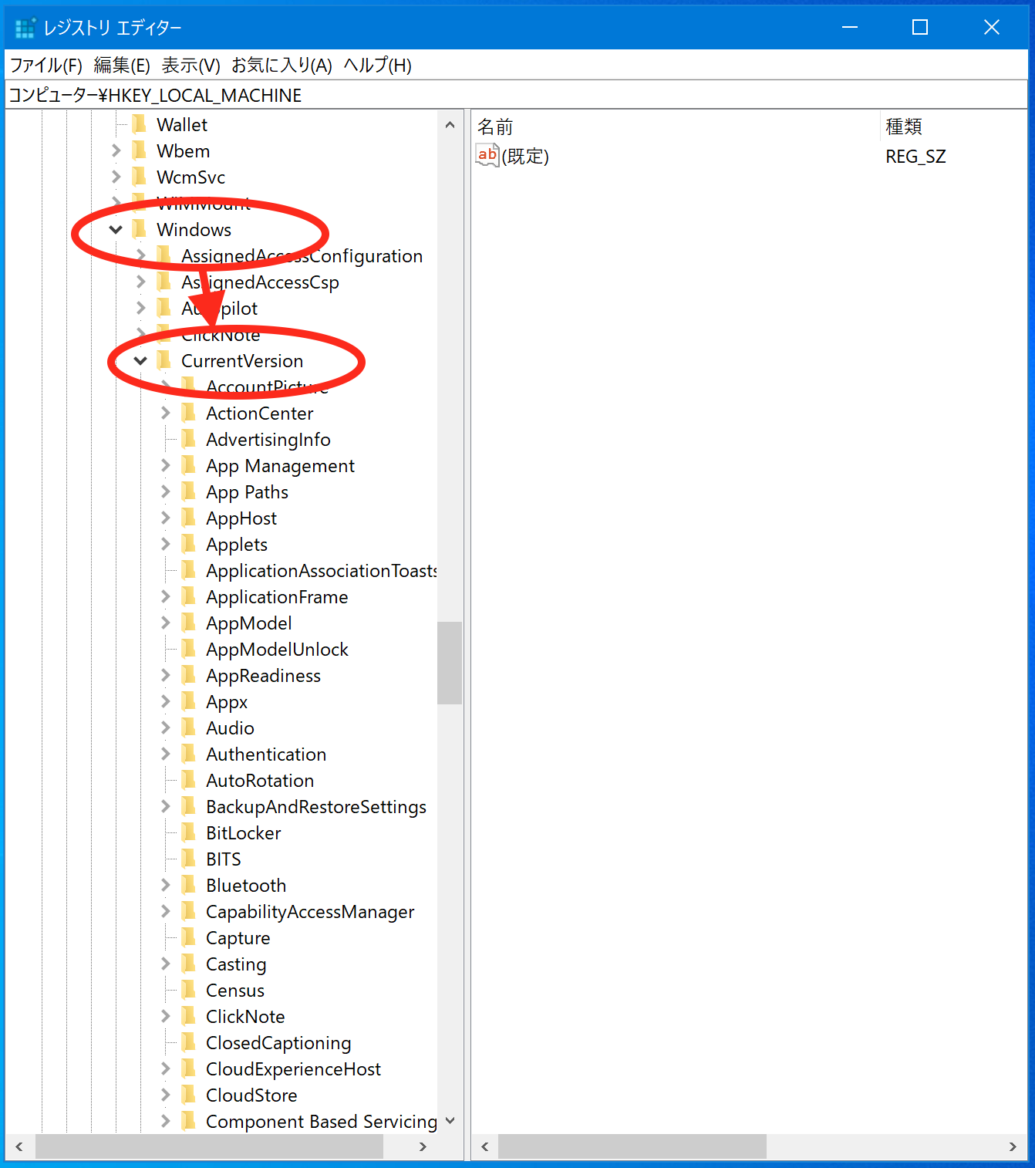
Task: Click the CloudExperienceHost folder icon
Action: pyautogui.click(x=189, y=1068)
